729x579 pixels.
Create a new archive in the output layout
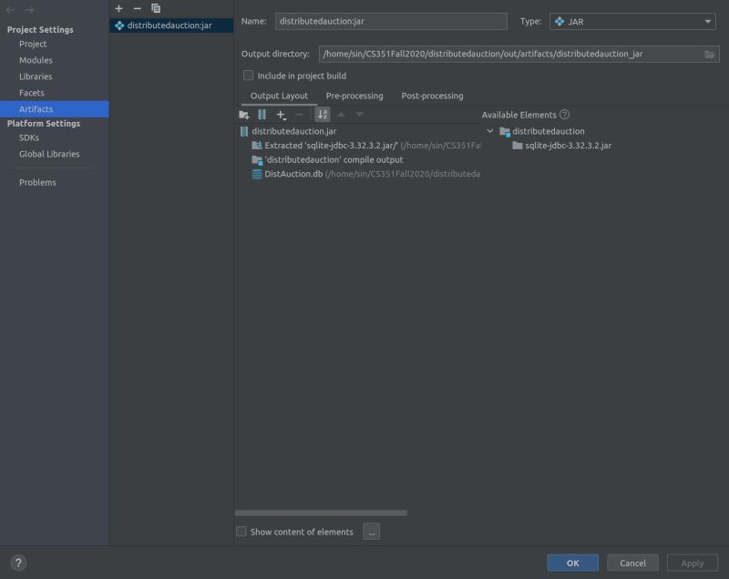pyautogui.click(x=262, y=114)
